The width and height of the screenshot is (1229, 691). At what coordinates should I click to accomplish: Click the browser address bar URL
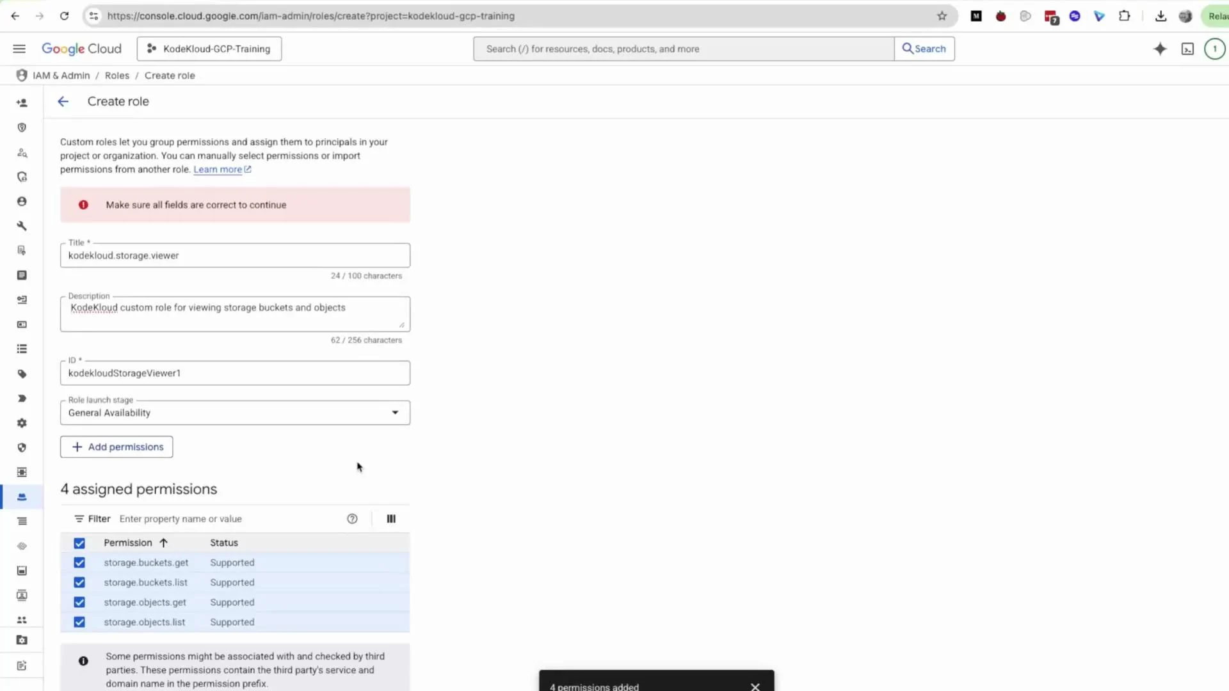coord(310,16)
